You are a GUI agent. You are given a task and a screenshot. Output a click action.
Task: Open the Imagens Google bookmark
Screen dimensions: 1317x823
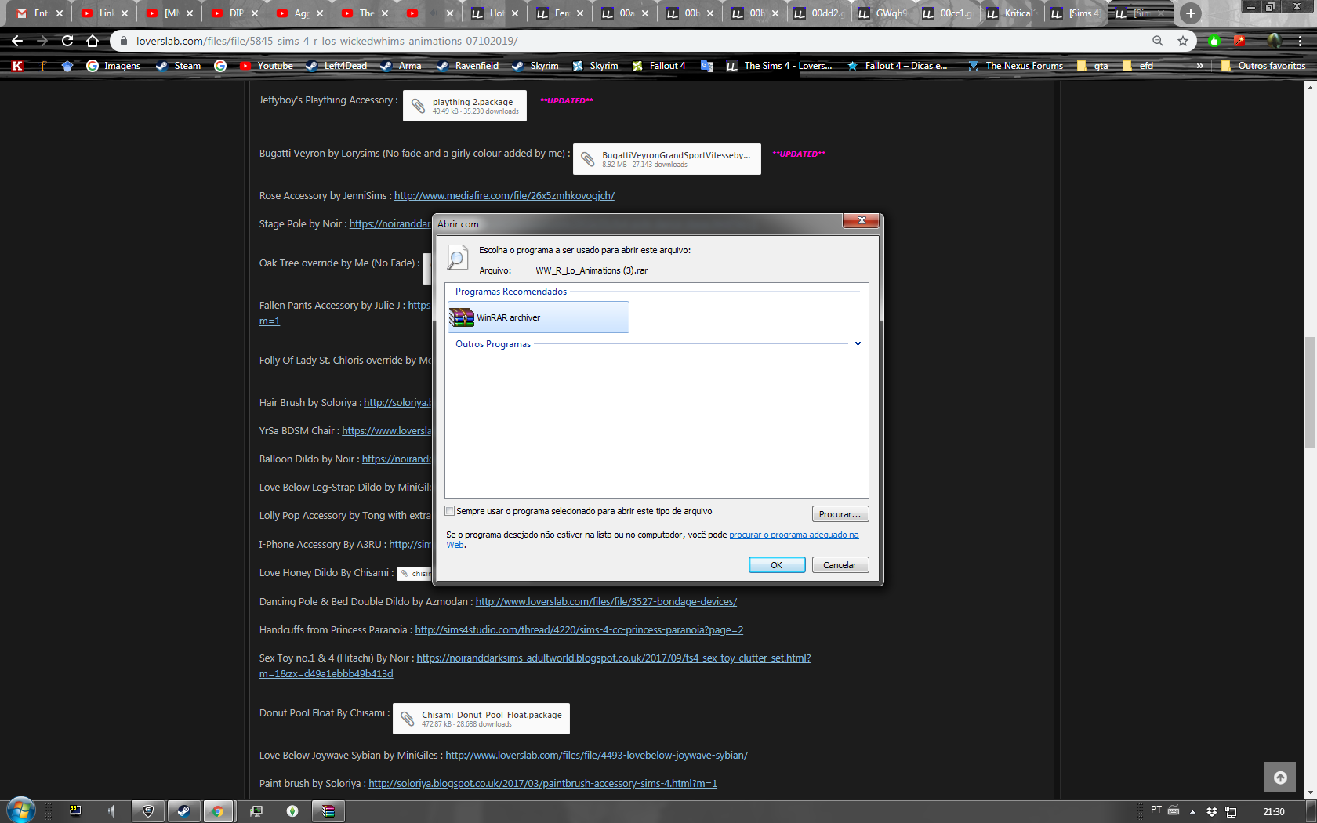point(114,66)
